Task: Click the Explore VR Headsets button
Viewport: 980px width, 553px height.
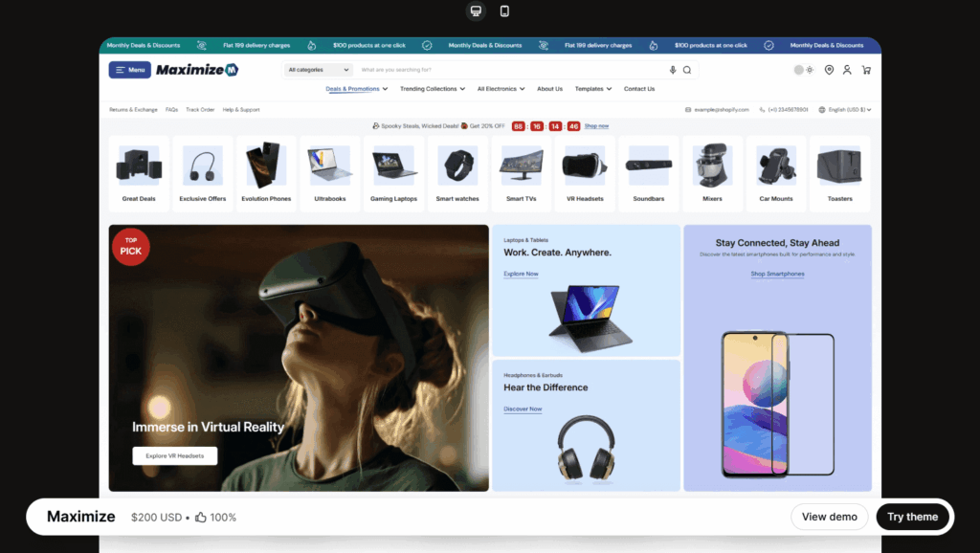Action: (174, 456)
